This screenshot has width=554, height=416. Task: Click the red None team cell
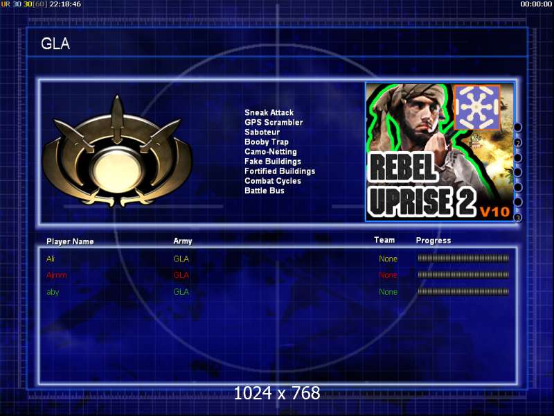388,275
